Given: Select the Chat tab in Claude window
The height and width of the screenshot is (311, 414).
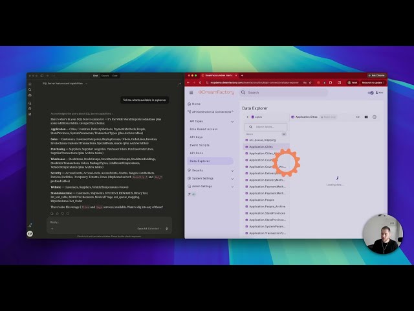Looking at the screenshot, I should 95,76.
